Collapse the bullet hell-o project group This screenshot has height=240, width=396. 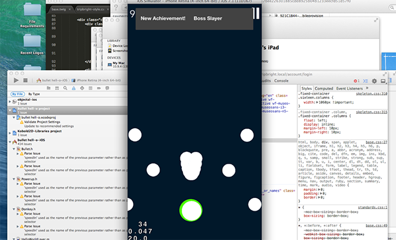tap(10, 110)
